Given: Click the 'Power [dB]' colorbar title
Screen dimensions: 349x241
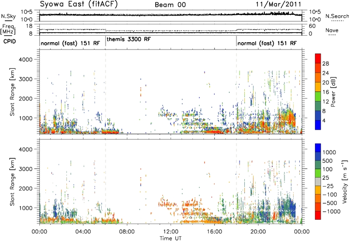Looking at the screenshot, I should tap(333, 92).
